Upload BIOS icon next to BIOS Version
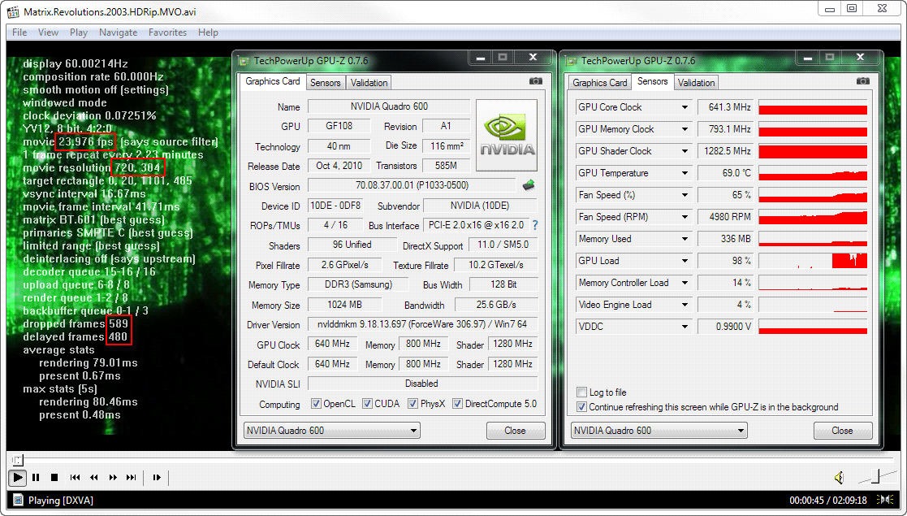This screenshot has height=516, width=907. [529, 185]
